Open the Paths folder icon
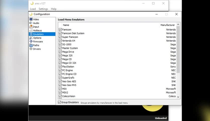The image size is (210, 121). (31, 45)
